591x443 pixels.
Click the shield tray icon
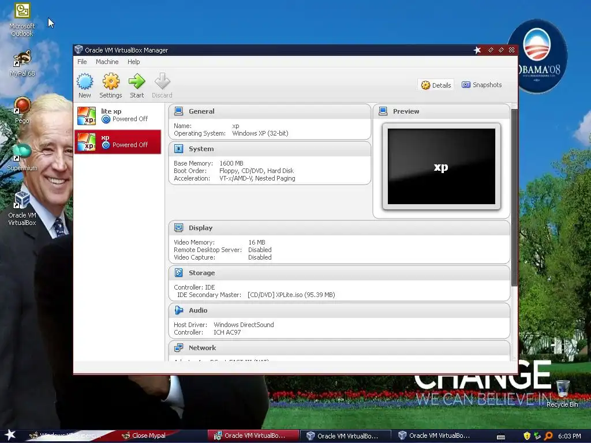[x=527, y=436]
